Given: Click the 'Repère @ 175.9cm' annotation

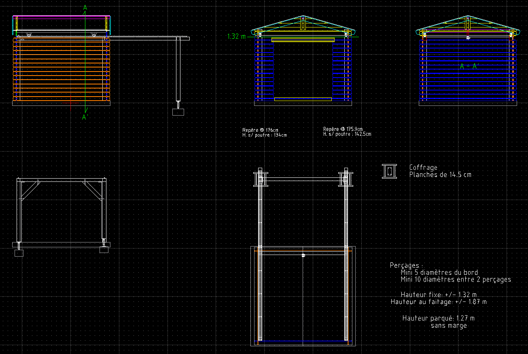Looking at the screenshot, I should tap(343, 129).
